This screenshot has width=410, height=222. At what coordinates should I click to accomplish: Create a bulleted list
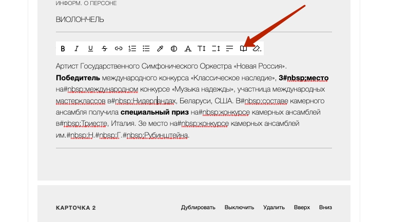[x=146, y=49]
